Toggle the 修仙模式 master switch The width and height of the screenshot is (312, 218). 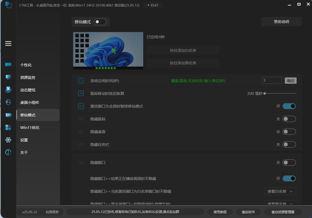click(x=100, y=22)
